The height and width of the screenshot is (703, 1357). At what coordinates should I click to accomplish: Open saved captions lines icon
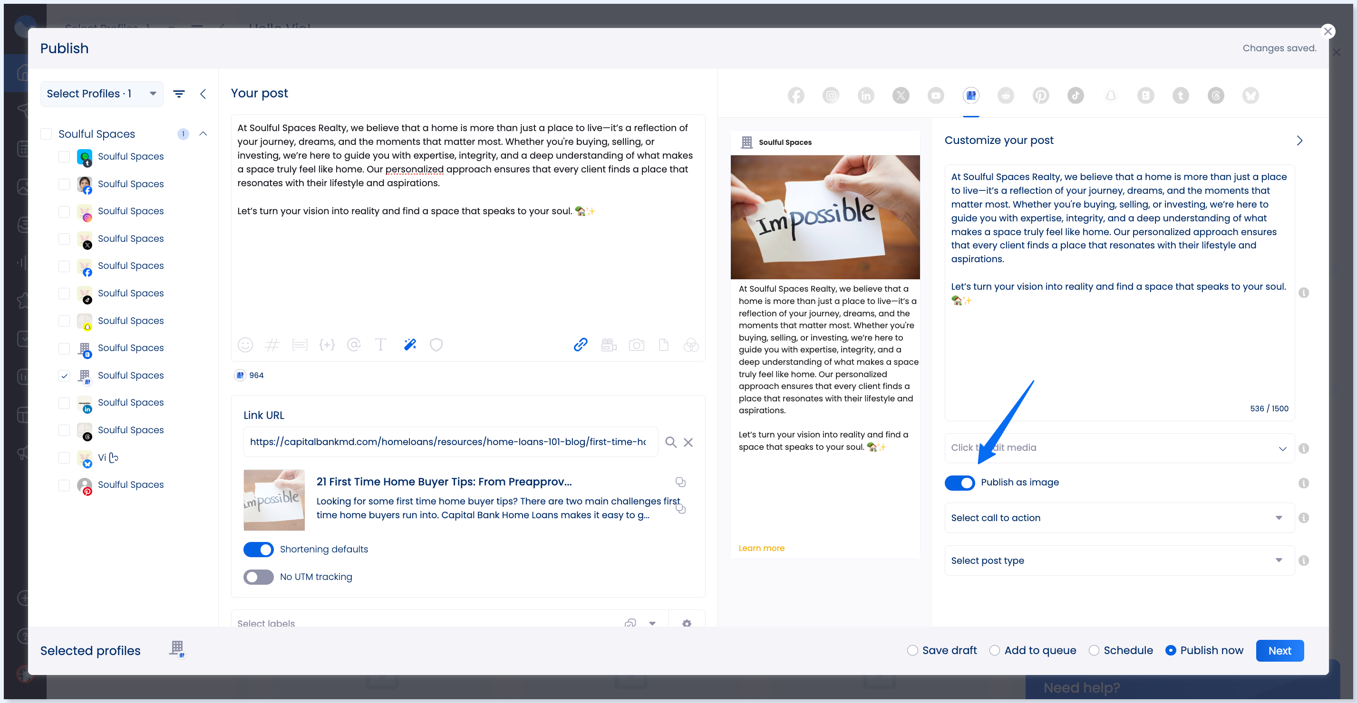[300, 345]
